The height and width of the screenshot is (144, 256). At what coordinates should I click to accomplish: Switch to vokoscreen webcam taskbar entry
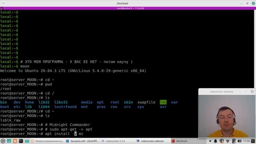(153, 141)
